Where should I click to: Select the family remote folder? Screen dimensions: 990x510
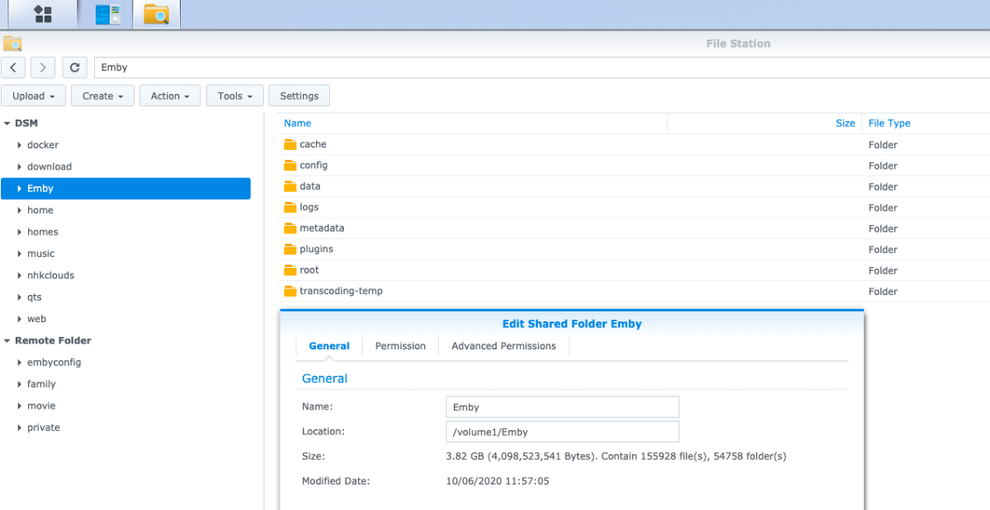click(x=41, y=384)
